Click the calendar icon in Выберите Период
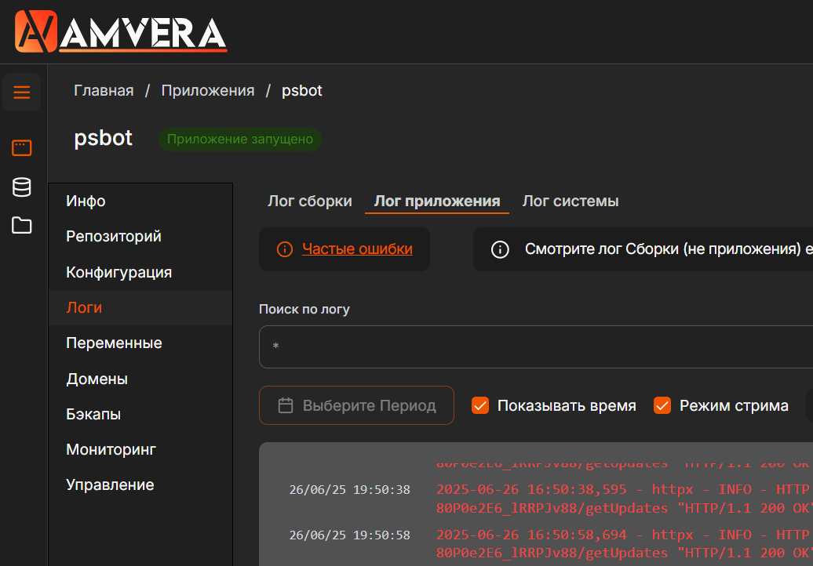This screenshot has width=813, height=566. coord(286,405)
